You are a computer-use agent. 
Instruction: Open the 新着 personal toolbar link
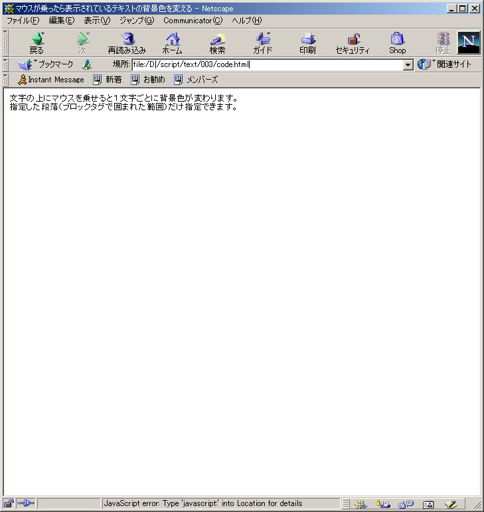[x=108, y=80]
